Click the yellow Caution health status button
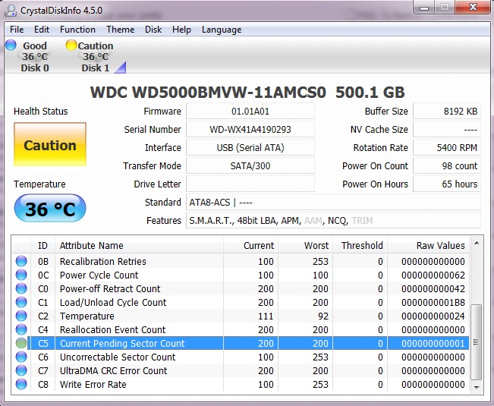 pos(50,146)
